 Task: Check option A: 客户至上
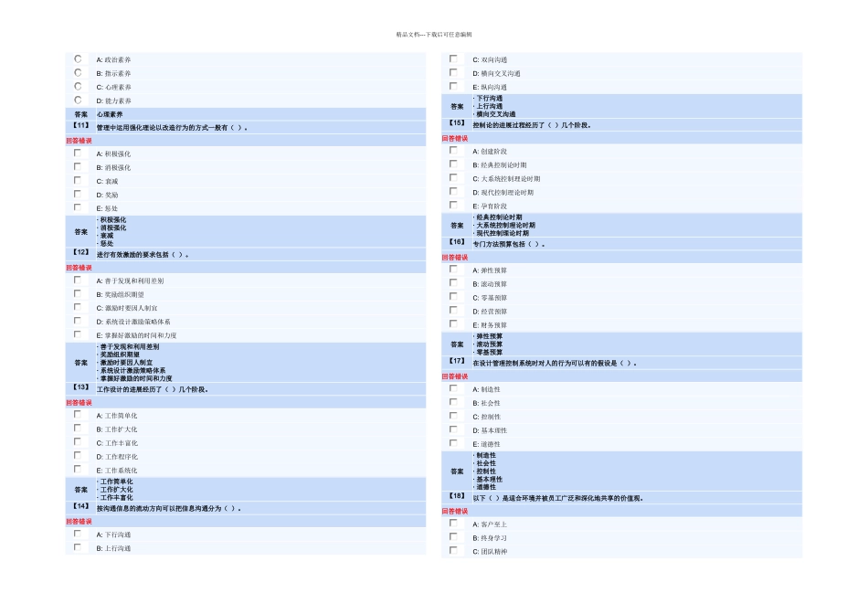[453, 524]
